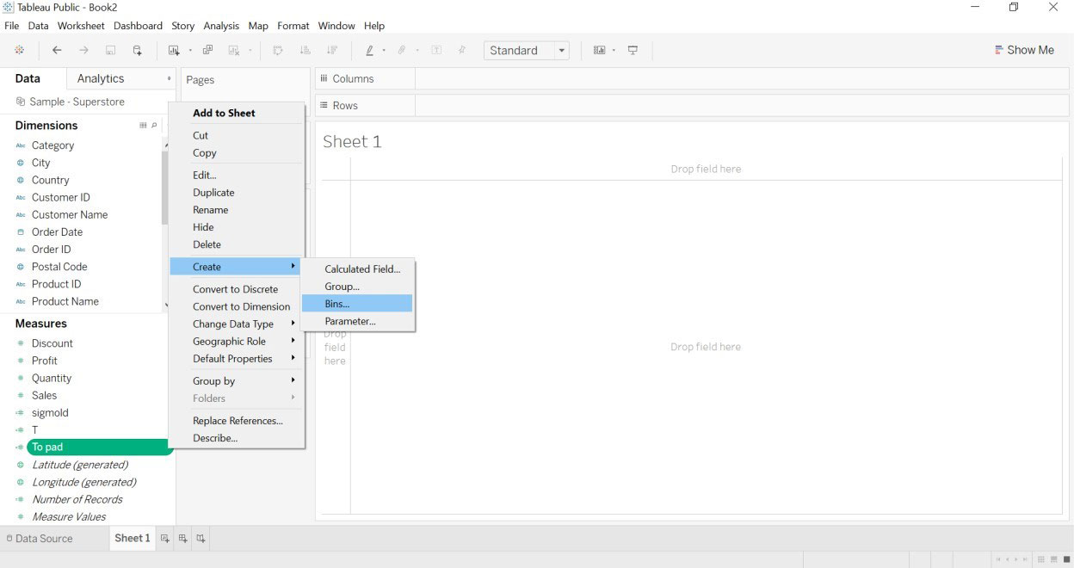Image resolution: width=1074 pixels, height=568 pixels.
Task: Open the Analysis menu
Action: [x=221, y=26]
